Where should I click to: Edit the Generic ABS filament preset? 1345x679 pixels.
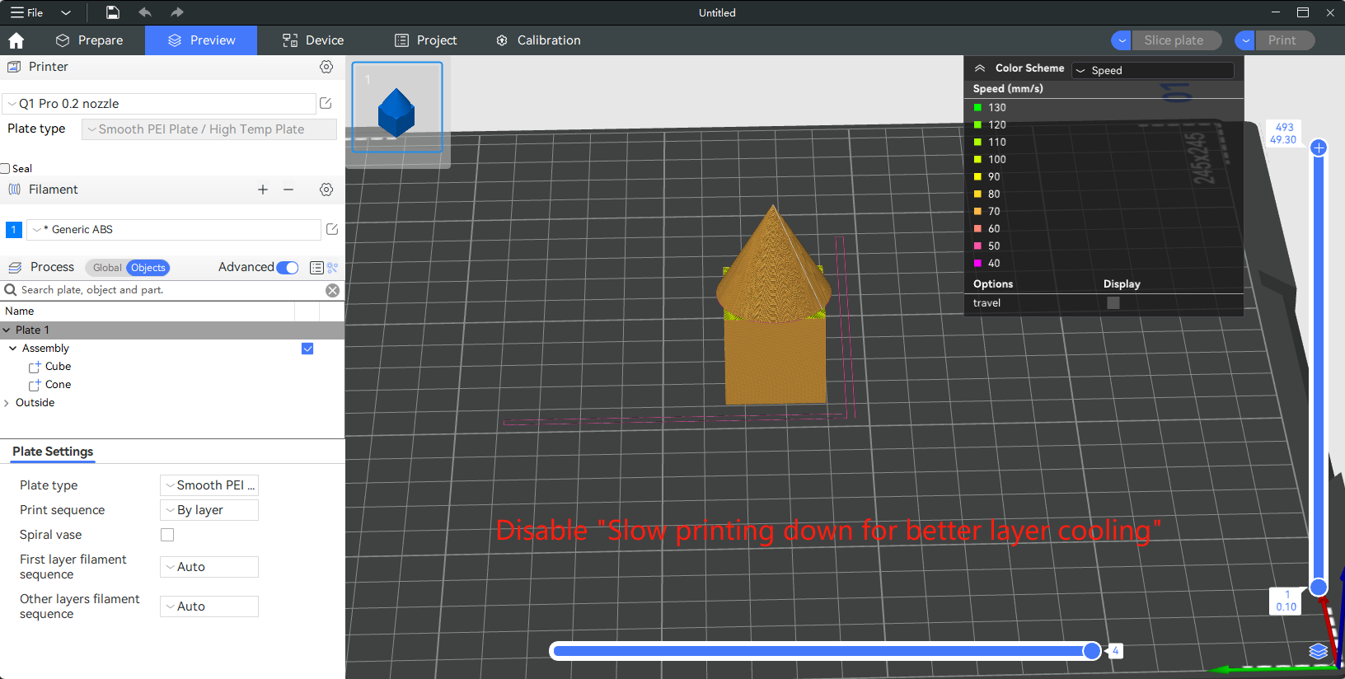pos(332,229)
